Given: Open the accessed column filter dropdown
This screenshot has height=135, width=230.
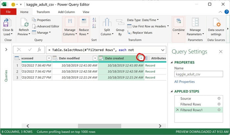Looking at the screenshot, I should coord(49,58).
